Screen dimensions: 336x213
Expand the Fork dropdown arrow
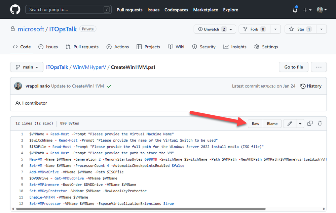point(275,29)
